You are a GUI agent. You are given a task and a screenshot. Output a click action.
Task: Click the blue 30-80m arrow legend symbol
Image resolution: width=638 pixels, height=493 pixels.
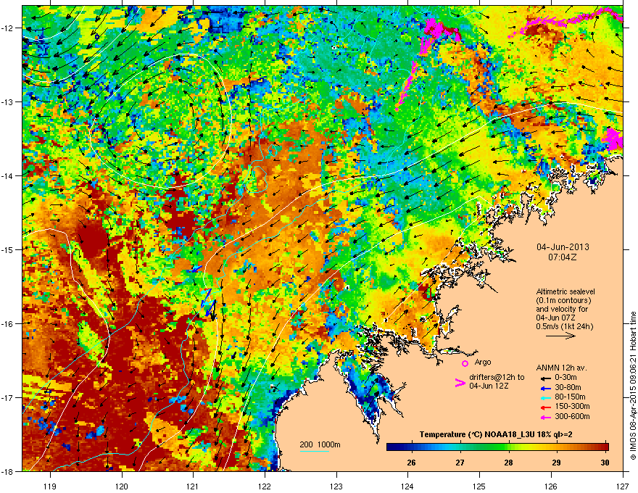coord(545,388)
